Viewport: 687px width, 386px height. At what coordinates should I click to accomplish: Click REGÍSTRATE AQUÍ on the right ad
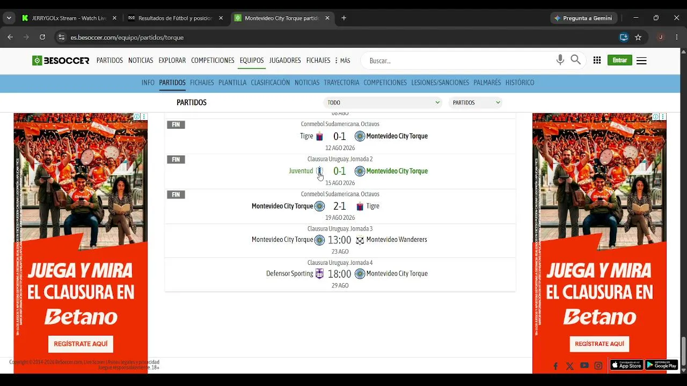pos(600,344)
